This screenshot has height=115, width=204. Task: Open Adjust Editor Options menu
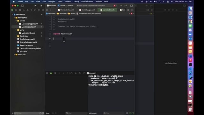coord(128,10)
